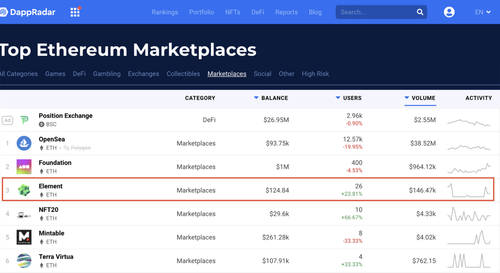
Task: Click the search magnifier icon
Action: pyautogui.click(x=420, y=12)
